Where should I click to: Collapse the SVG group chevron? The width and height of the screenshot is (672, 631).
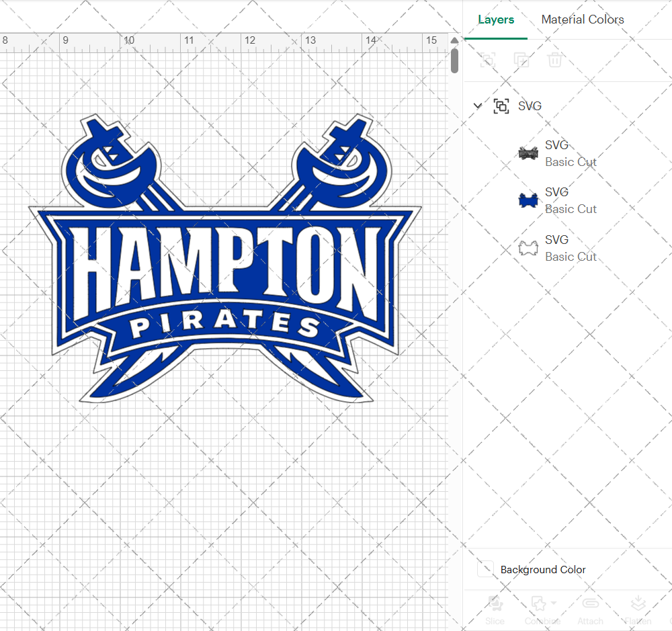point(477,106)
